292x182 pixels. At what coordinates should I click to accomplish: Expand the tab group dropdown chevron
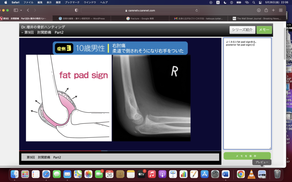coord(21,10)
